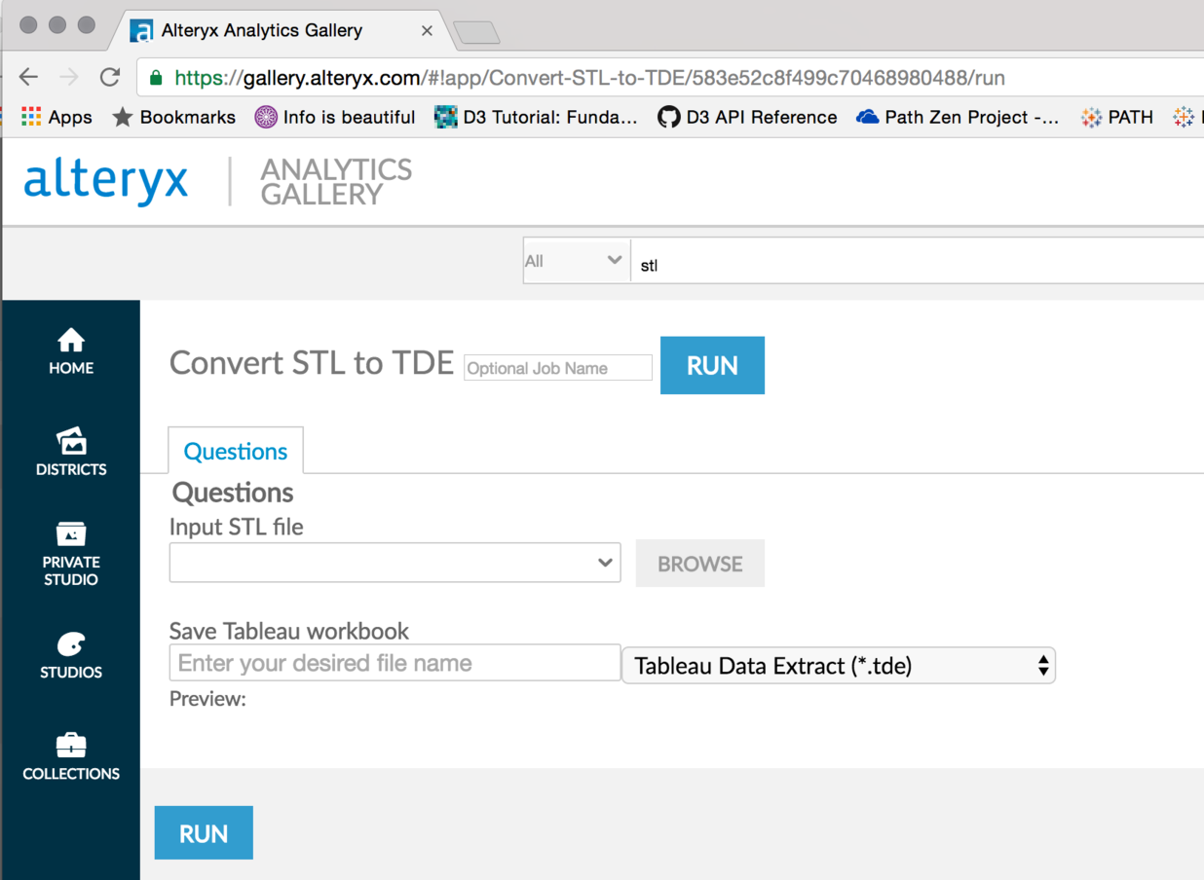Click the Preview: label

pos(207,699)
